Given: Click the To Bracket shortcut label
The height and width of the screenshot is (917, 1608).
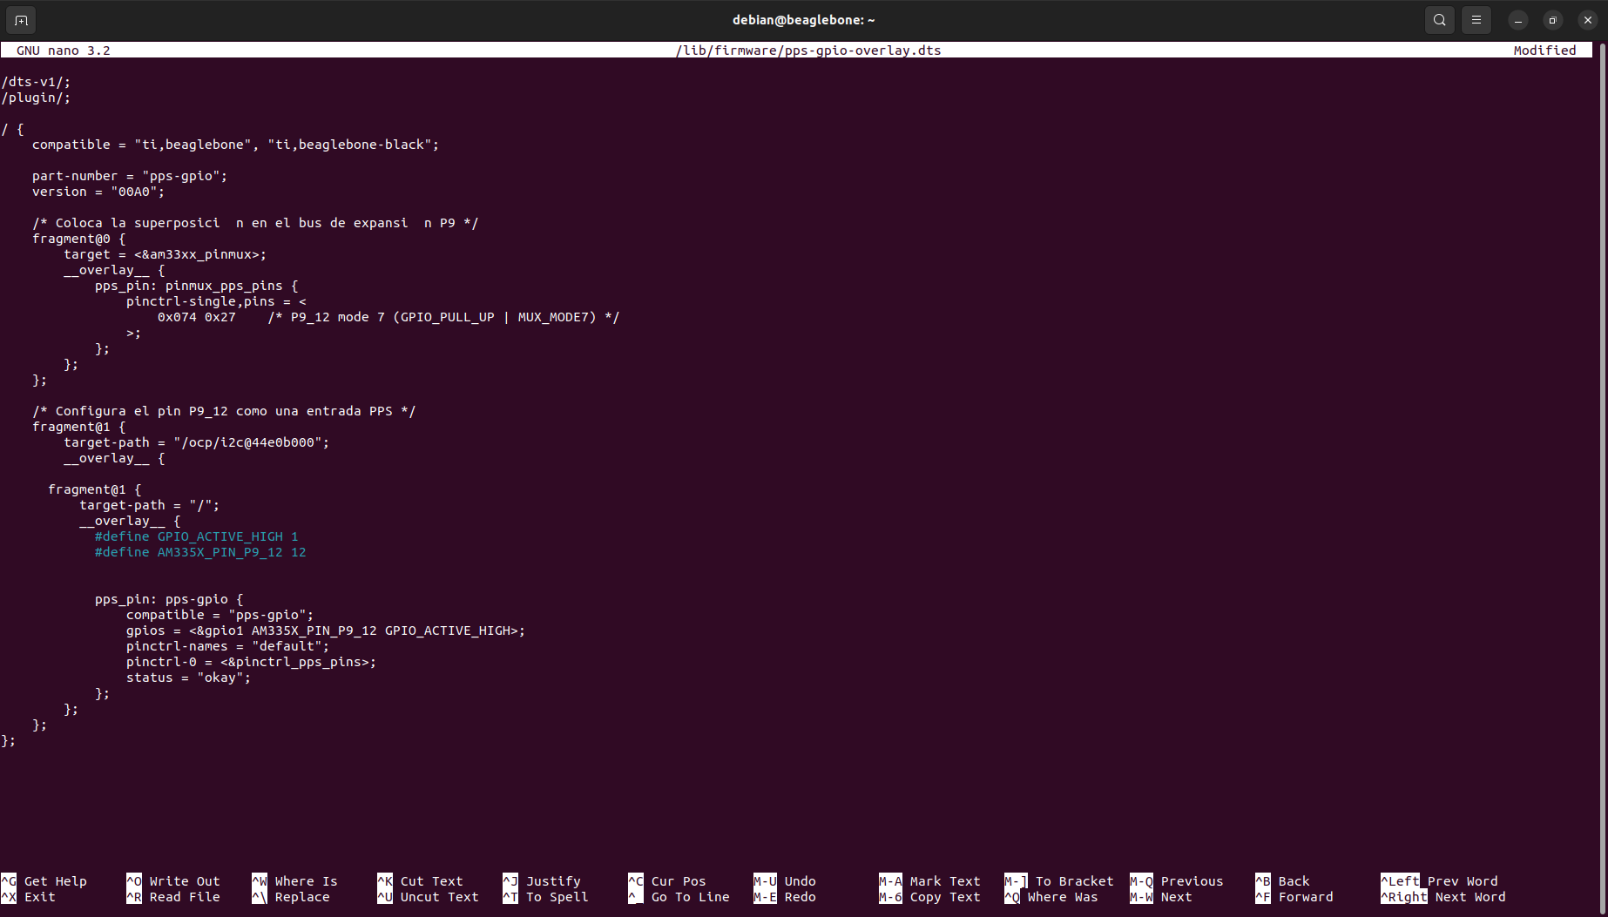Looking at the screenshot, I should click(1074, 881).
